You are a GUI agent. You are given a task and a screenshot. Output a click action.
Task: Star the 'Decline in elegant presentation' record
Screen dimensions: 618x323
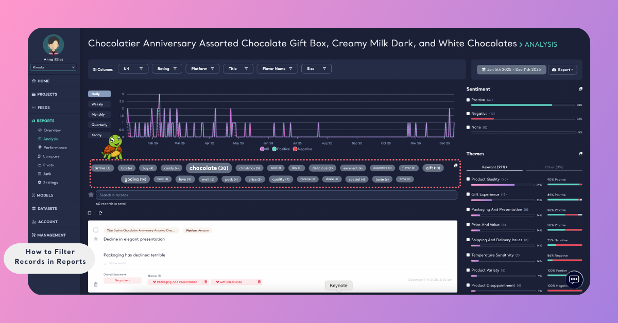click(x=96, y=239)
